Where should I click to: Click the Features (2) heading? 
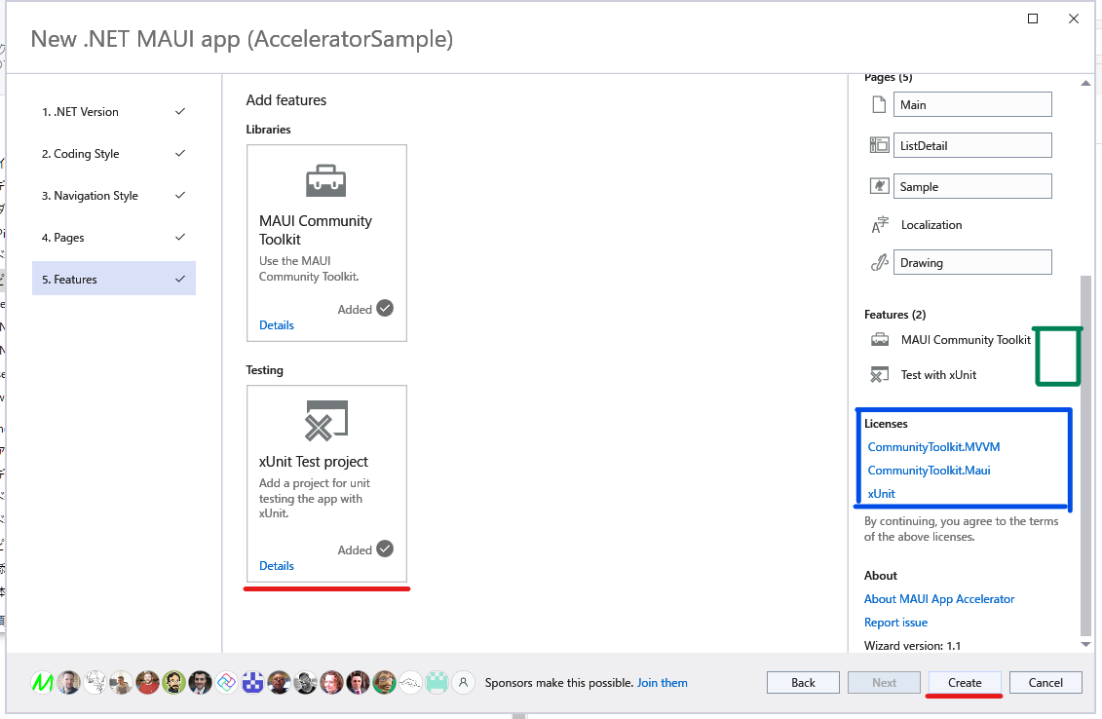point(894,314)
